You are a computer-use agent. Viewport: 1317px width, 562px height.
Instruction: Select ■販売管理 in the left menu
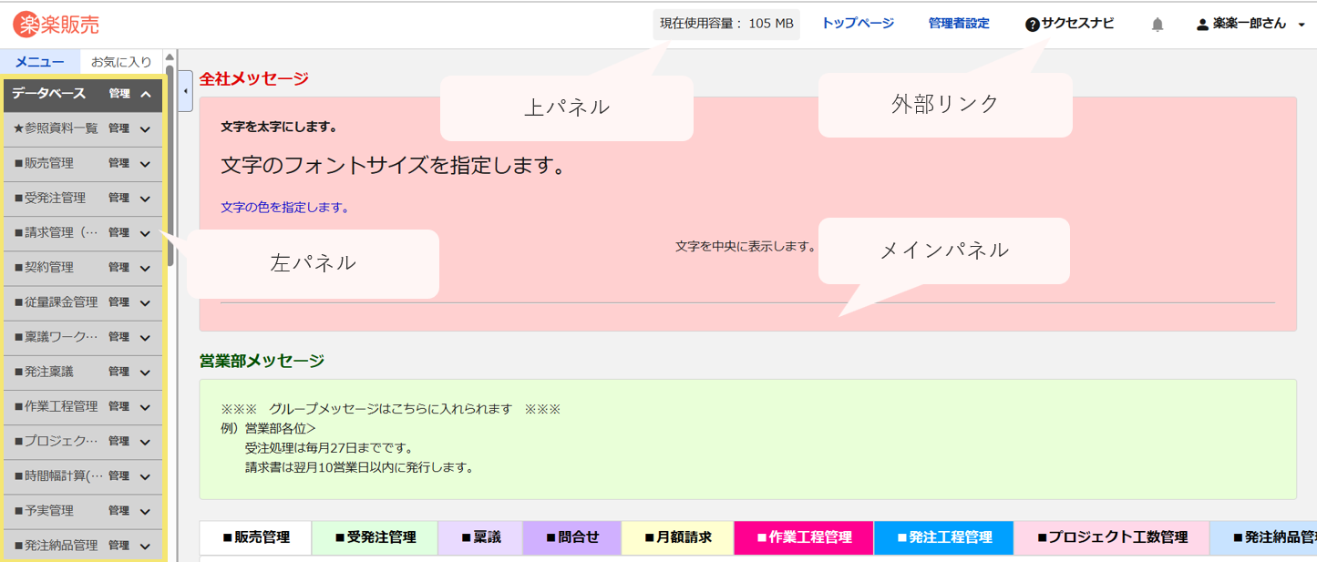(44, 163)
